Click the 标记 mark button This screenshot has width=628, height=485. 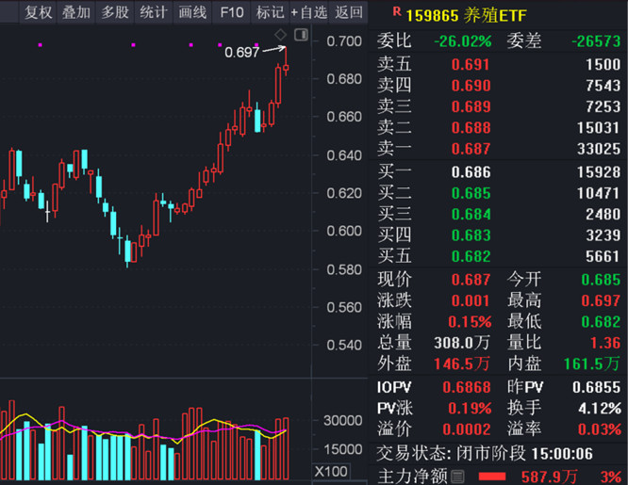[271, 12]
